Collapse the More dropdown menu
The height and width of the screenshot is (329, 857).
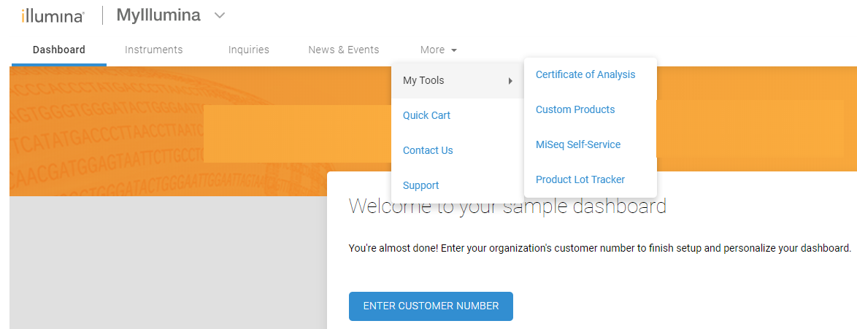[x=439, y=50]
